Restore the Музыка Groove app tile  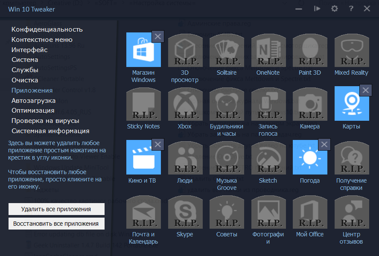point(227,158)
